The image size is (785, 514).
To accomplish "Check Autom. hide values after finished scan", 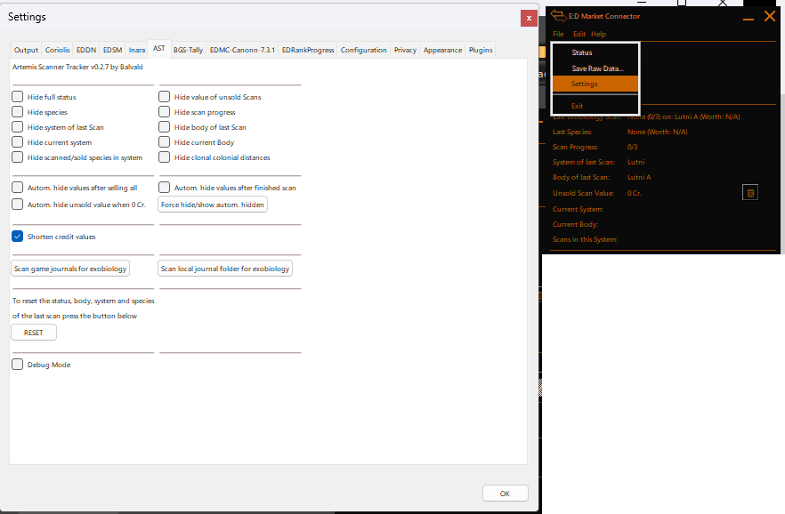I will click(x=164, y=187).
